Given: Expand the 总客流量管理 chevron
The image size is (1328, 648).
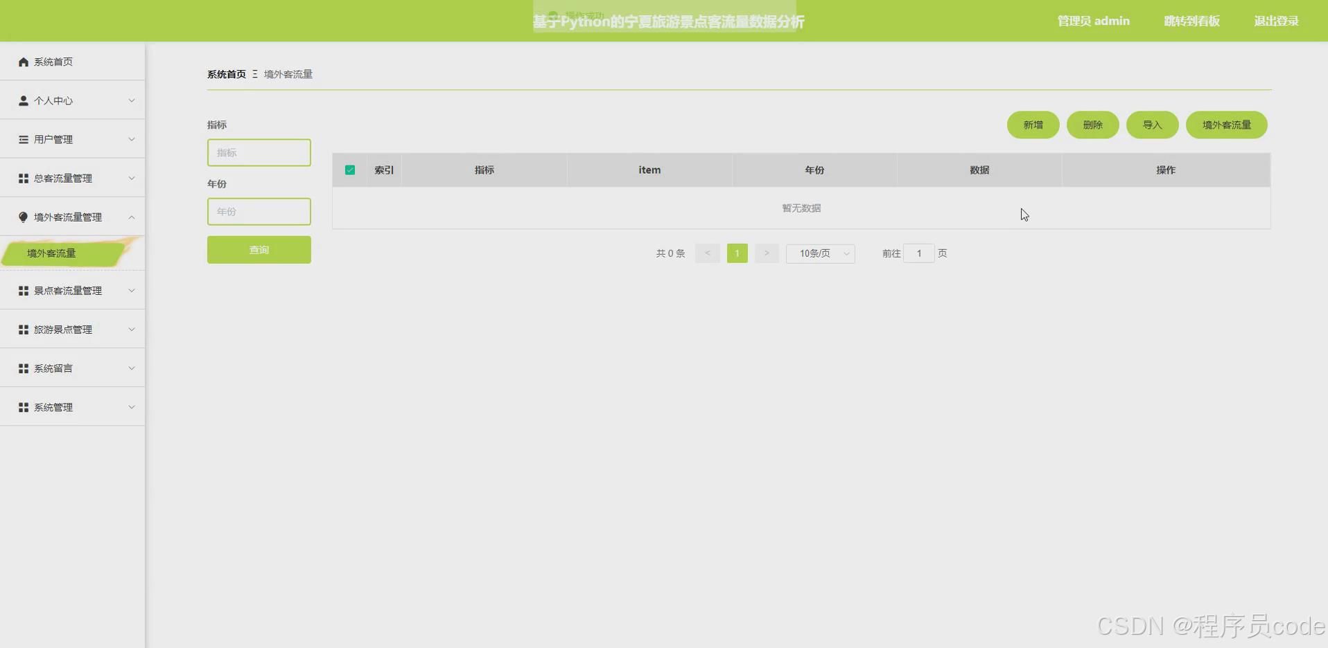Looking at the screenshot, I should [x=132, y=178].
